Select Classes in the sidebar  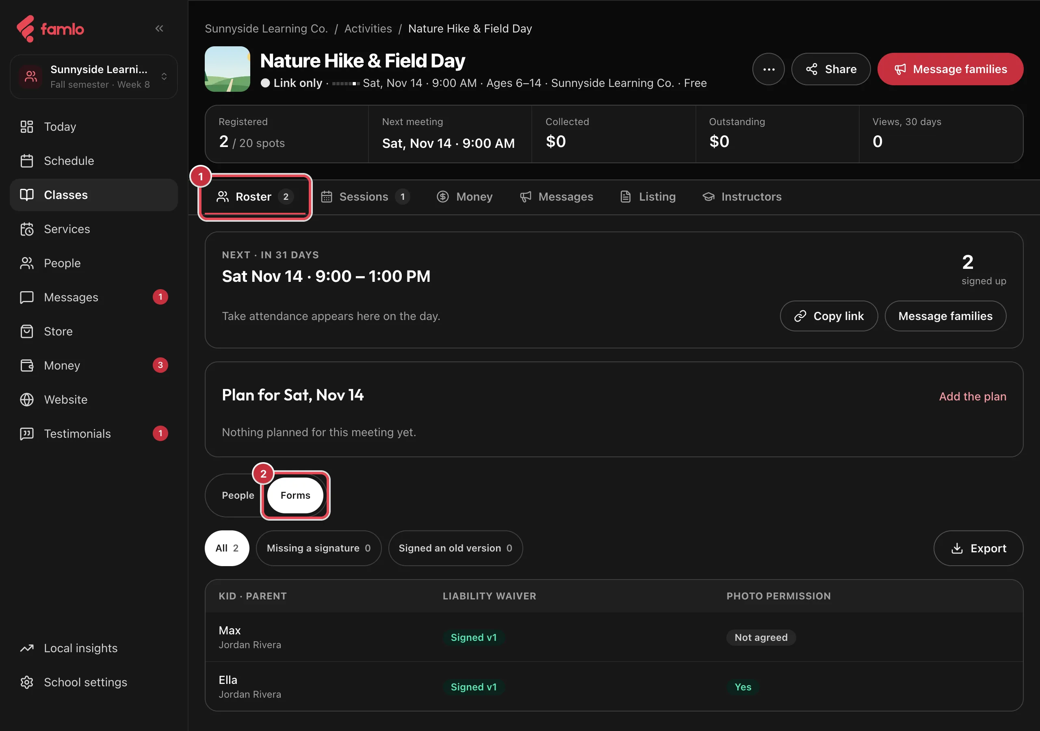coord(94,195)
